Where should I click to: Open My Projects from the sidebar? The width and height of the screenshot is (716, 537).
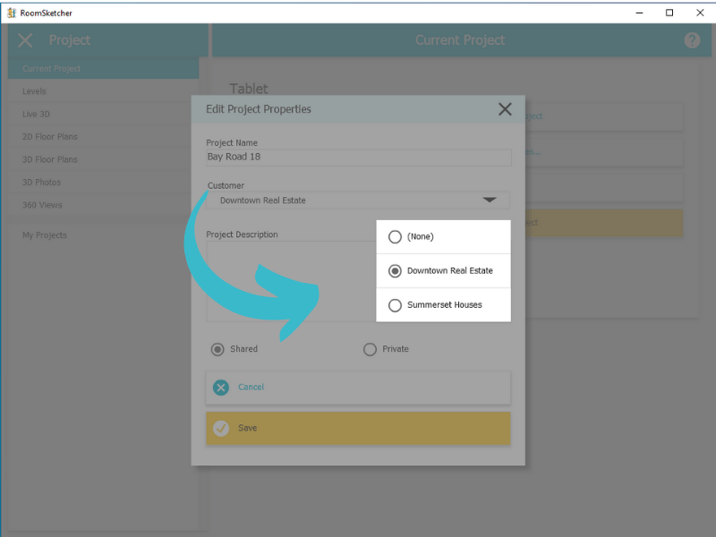45,235
